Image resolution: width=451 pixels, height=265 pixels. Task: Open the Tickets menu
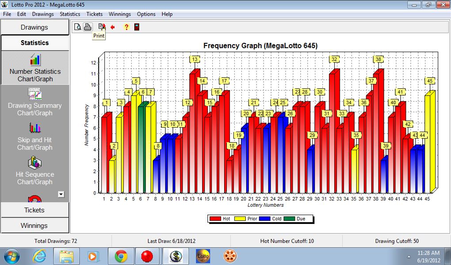click(94, 14)
